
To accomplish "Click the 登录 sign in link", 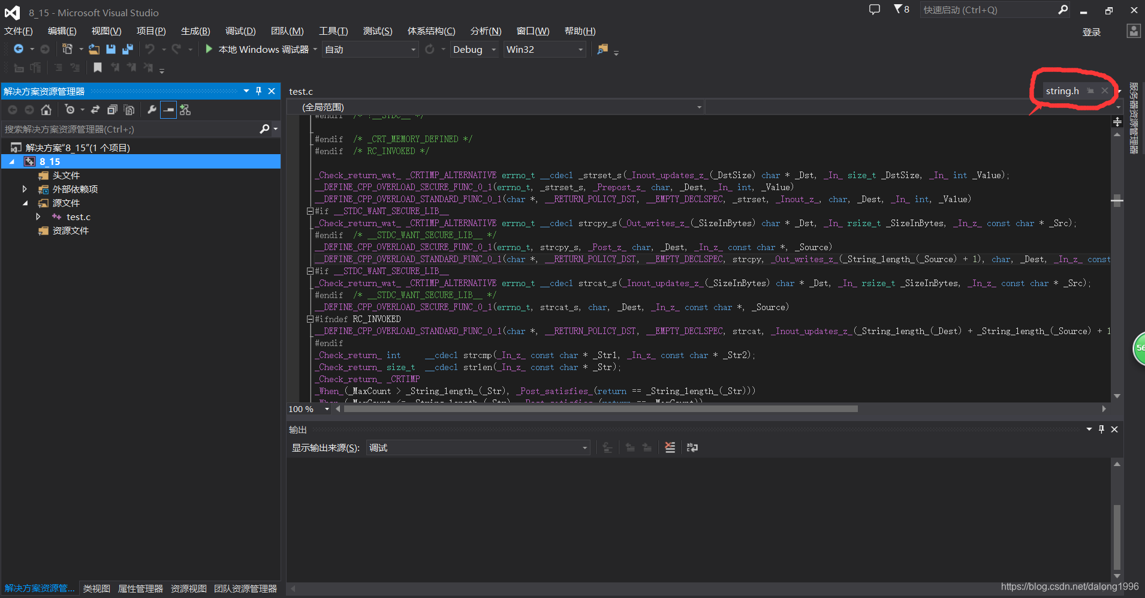I will 1092,32.
